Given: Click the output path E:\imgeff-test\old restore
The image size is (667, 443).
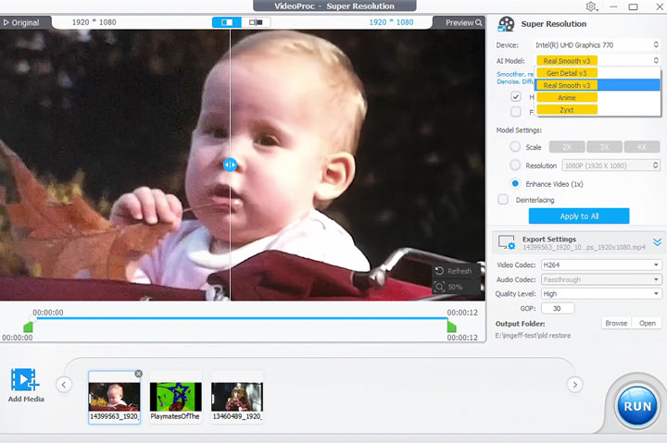Looking at the screenshot, I should [533, 336].
